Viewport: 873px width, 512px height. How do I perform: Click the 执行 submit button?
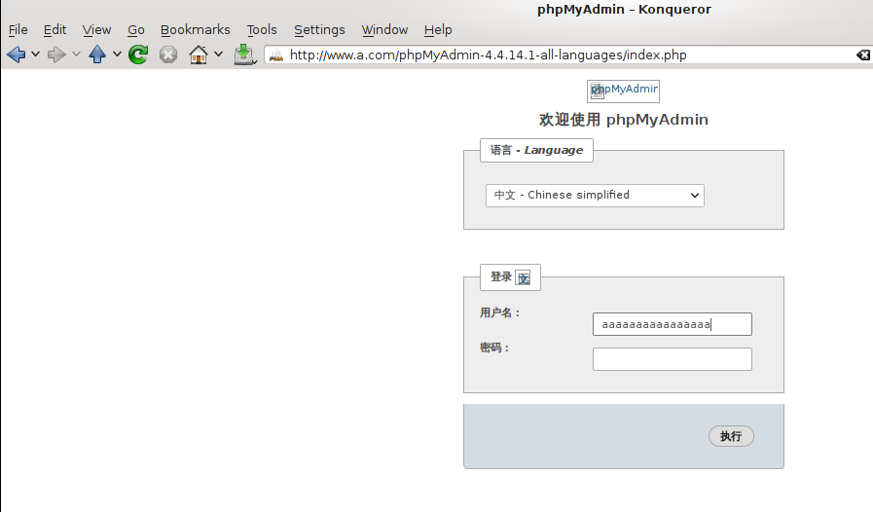point(731,436)
